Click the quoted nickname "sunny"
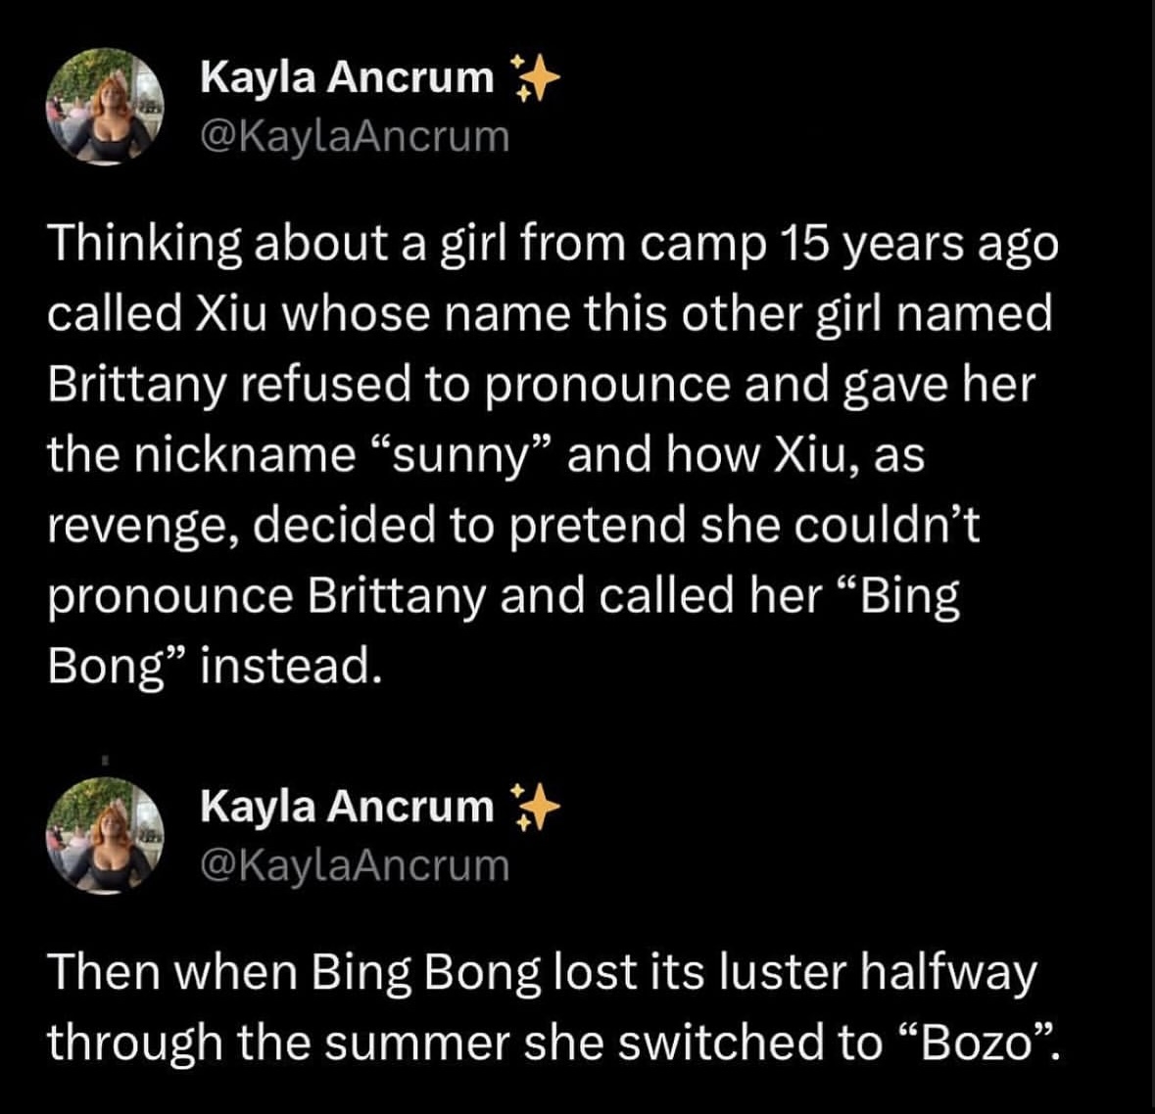The width and height of the screenshot is (1155, 1114). point(461,455)
